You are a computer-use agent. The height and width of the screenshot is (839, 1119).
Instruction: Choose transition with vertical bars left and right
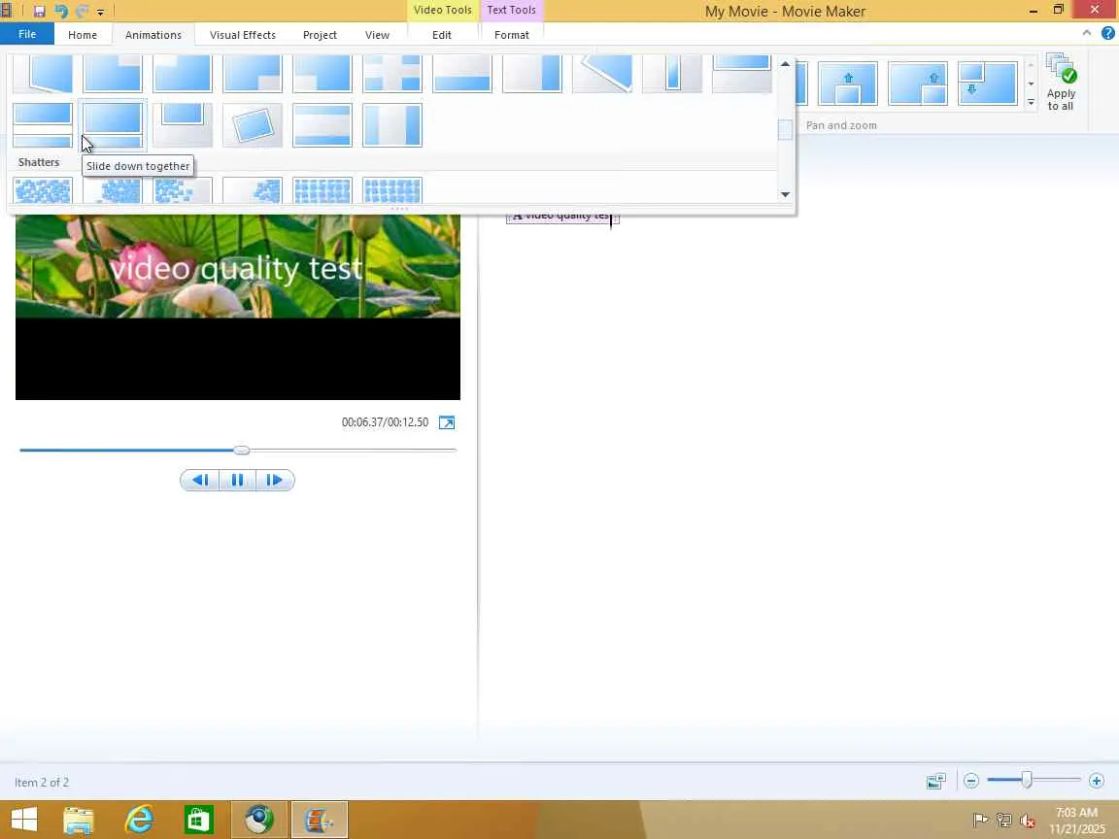coord(392,125)
